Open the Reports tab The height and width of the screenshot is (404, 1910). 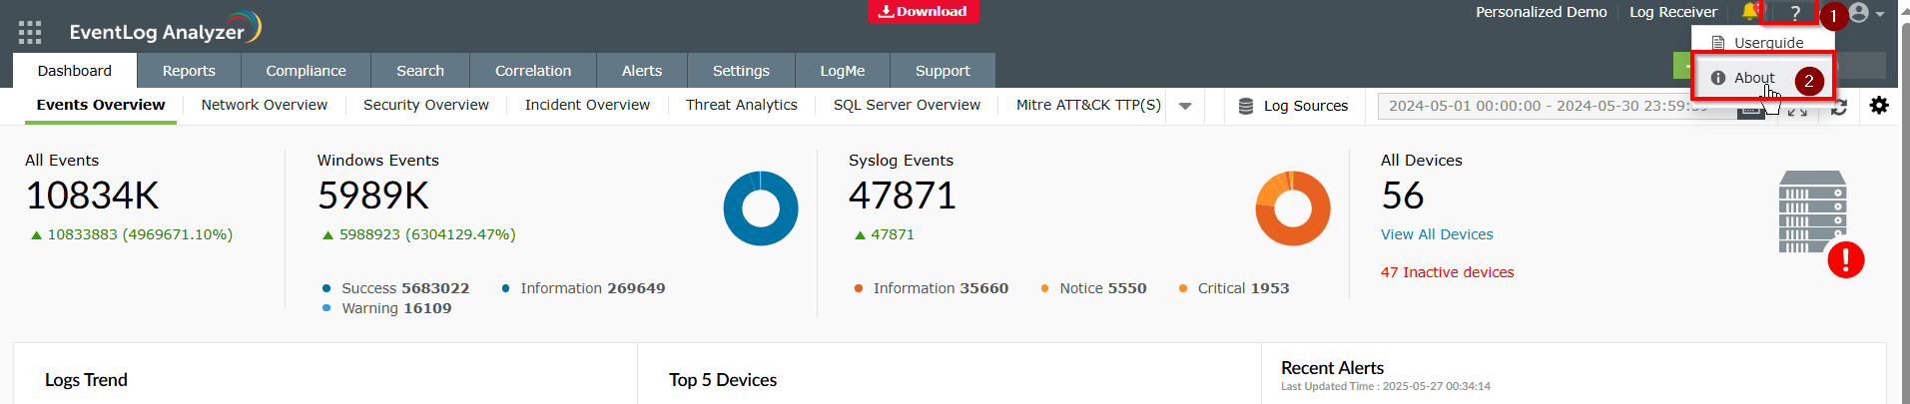pyautogui.click(x=189, y=71)
